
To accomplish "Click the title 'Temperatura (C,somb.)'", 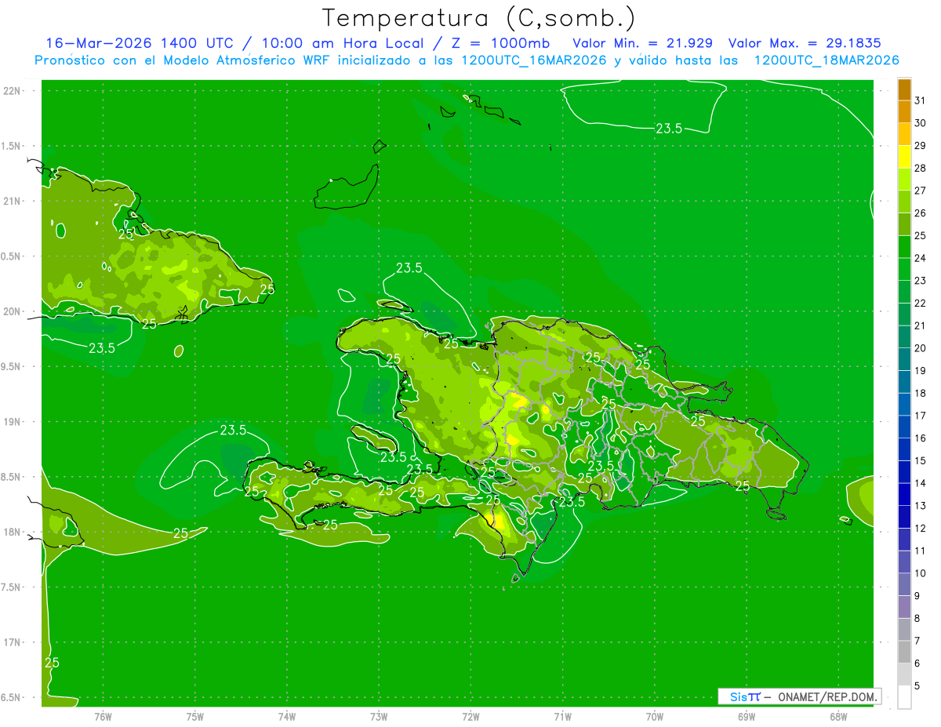I will point(478,18).
